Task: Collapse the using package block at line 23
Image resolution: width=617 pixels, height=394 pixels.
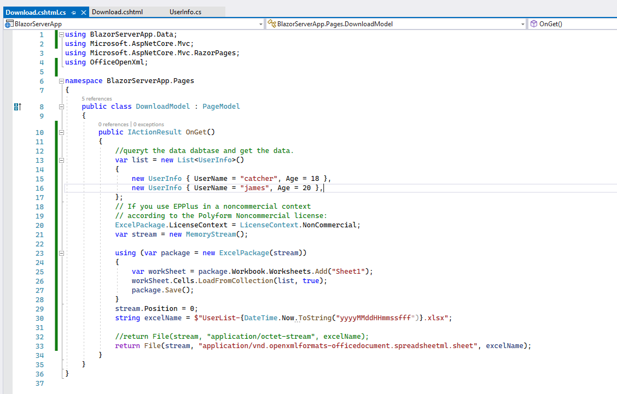Action: 61,253
